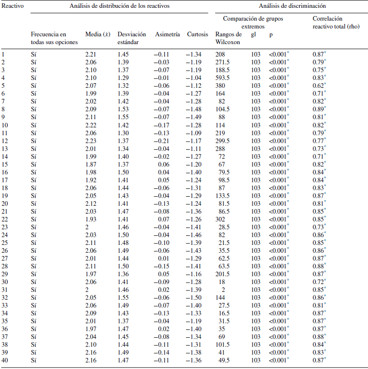Select the rho value 0.62 for reactivo 5

click(x=318, y=85)
